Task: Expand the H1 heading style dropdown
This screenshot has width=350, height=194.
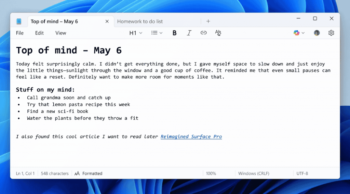Action: (136, 33)
